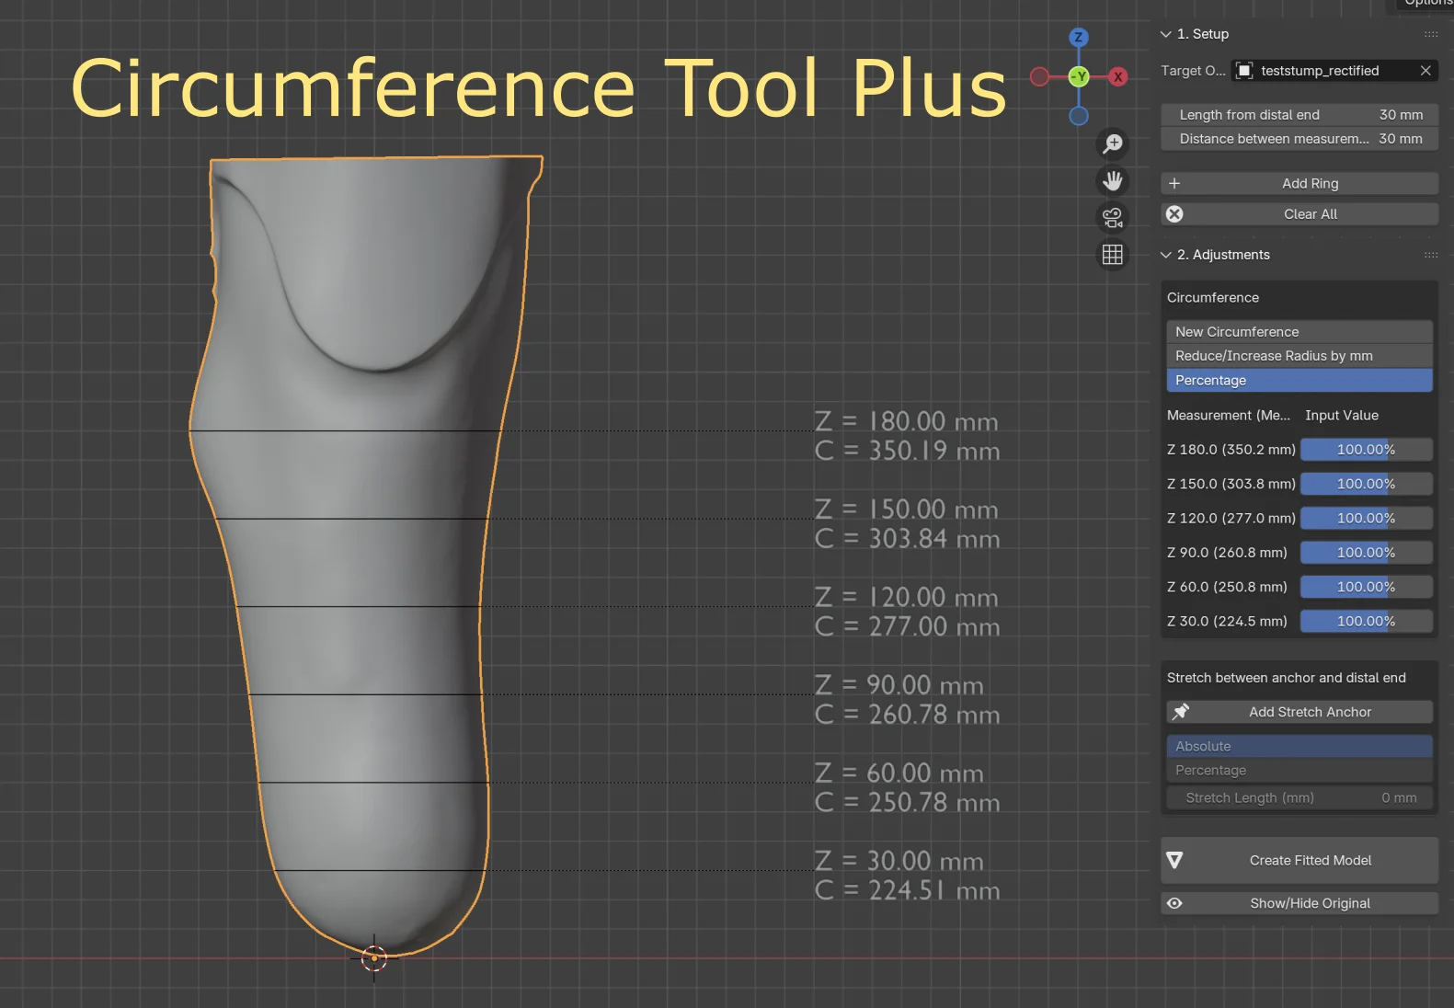Screen dimensions: 1454x1008
Task: Click the pan hand viewport icon
Action: pyautogui.click(x=1113, y=180)
